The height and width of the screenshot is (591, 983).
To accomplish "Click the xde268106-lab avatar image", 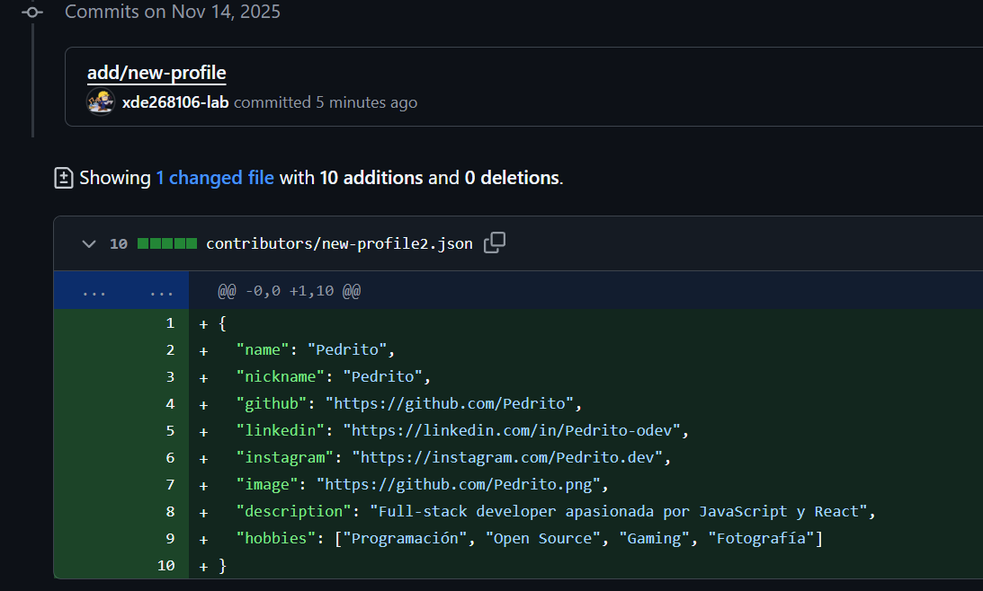I will pyautogui.click(x=101, y=101).
